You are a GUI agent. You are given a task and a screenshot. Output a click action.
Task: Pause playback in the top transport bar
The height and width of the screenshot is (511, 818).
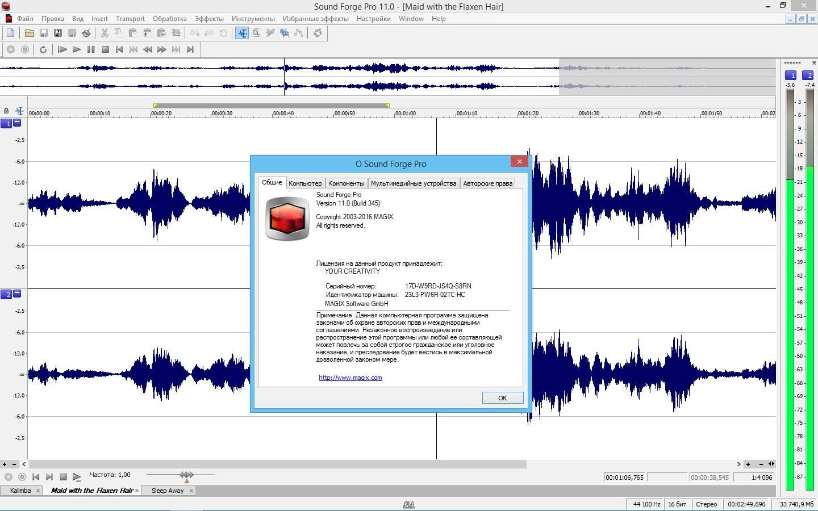click(91, 49)
